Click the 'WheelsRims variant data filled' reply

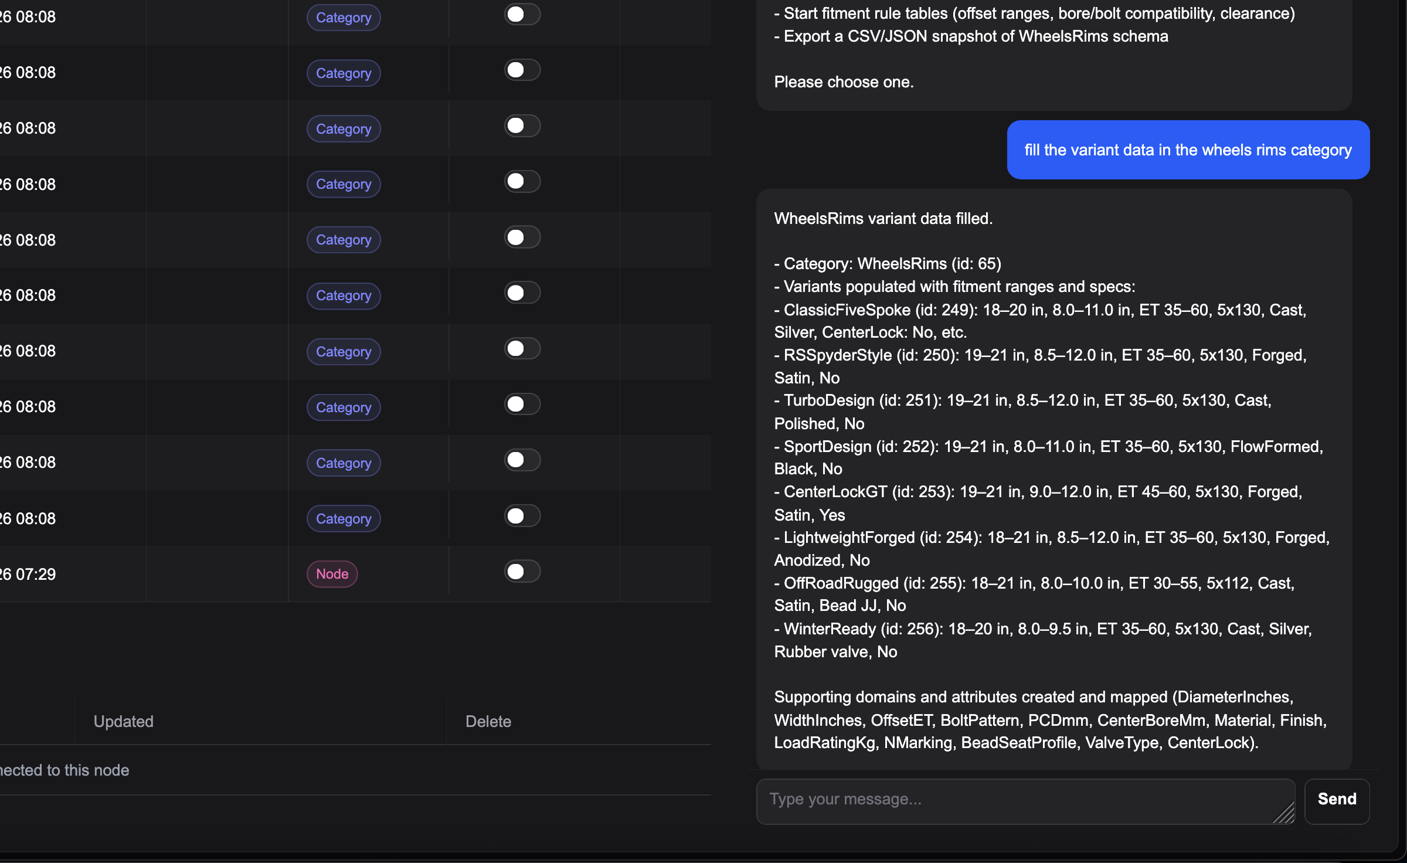883,219
